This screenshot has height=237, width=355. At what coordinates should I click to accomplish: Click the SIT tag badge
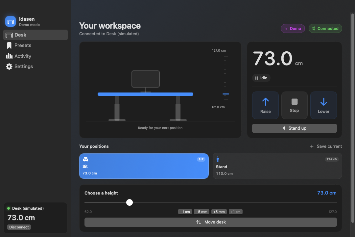201,159
